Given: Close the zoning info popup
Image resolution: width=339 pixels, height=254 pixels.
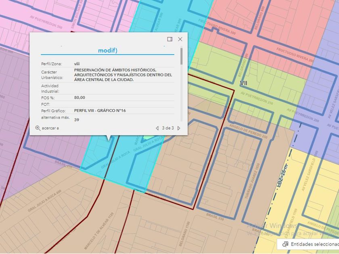Looking at the screenshot, I should pyautogui.click(x=180, y=39).
